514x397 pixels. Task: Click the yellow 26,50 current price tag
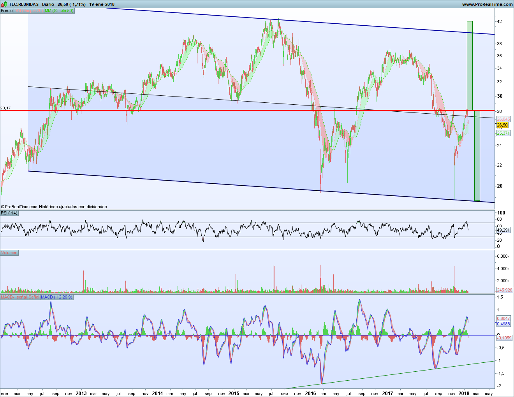(x=502, y=125)
